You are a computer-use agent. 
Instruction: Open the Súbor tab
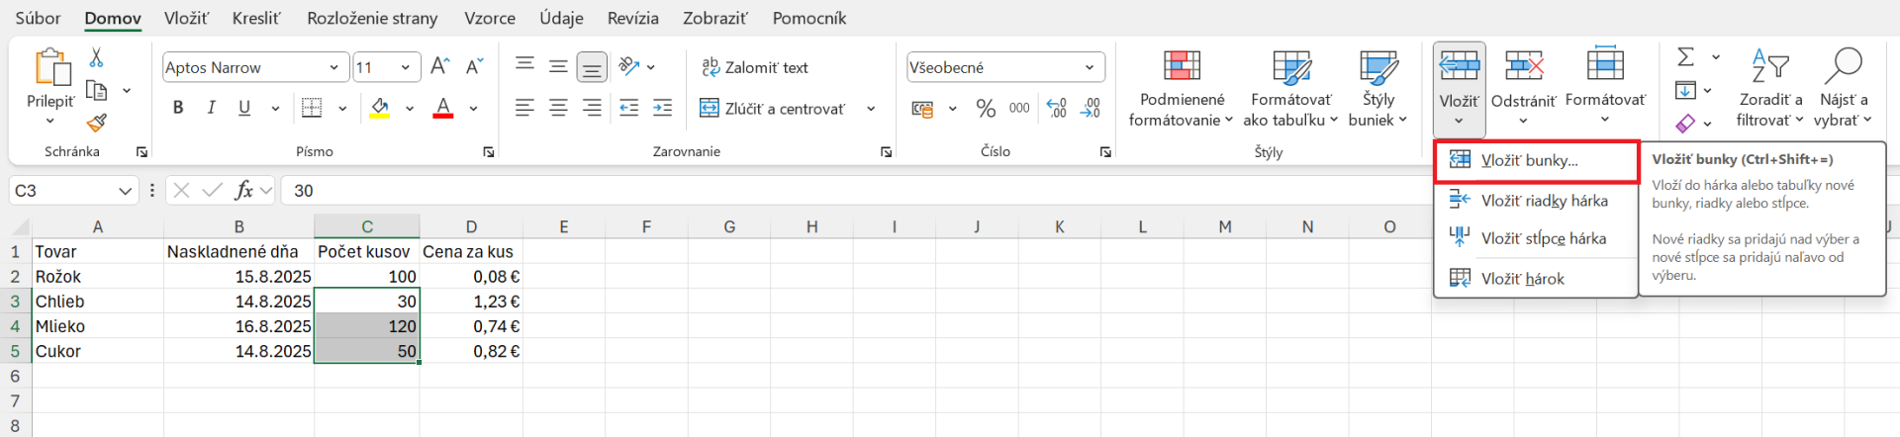point(38,18)
